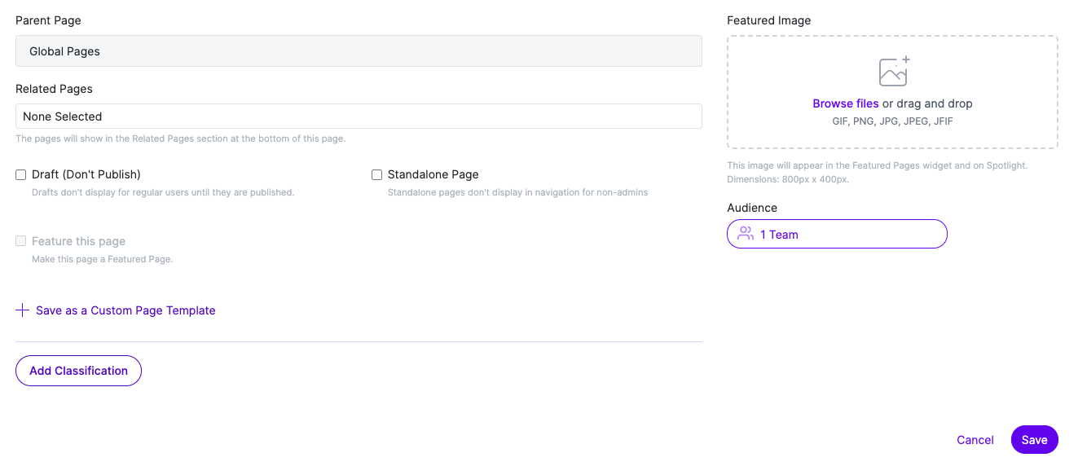The width and height of the screenshot is (1078, 475).
Task: Click the purple Save button
Action: 1035,440
